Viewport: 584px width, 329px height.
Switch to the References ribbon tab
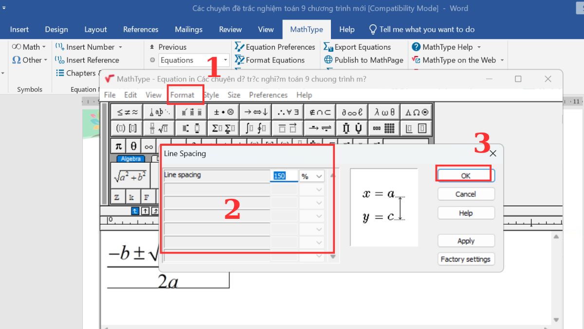click(x=141, y=29)
